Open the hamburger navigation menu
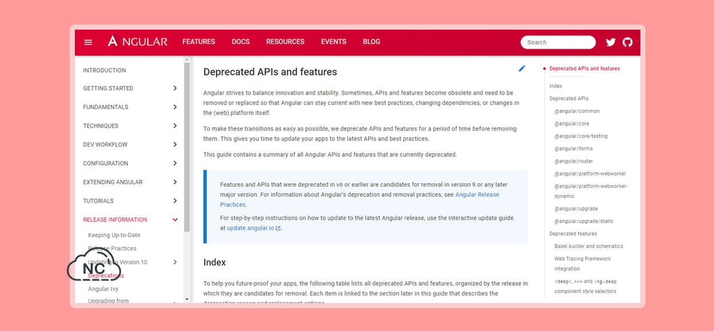The height and width of the screenshot is (331, 714). [x=88, y=42]
